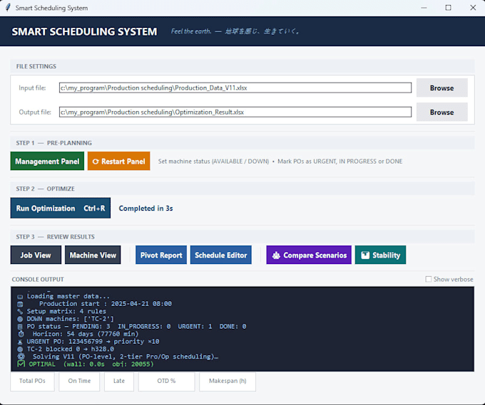Viewport: 485px width, 405px height.
Task: Click the OTD % stat card
Action: pos(166,382)
